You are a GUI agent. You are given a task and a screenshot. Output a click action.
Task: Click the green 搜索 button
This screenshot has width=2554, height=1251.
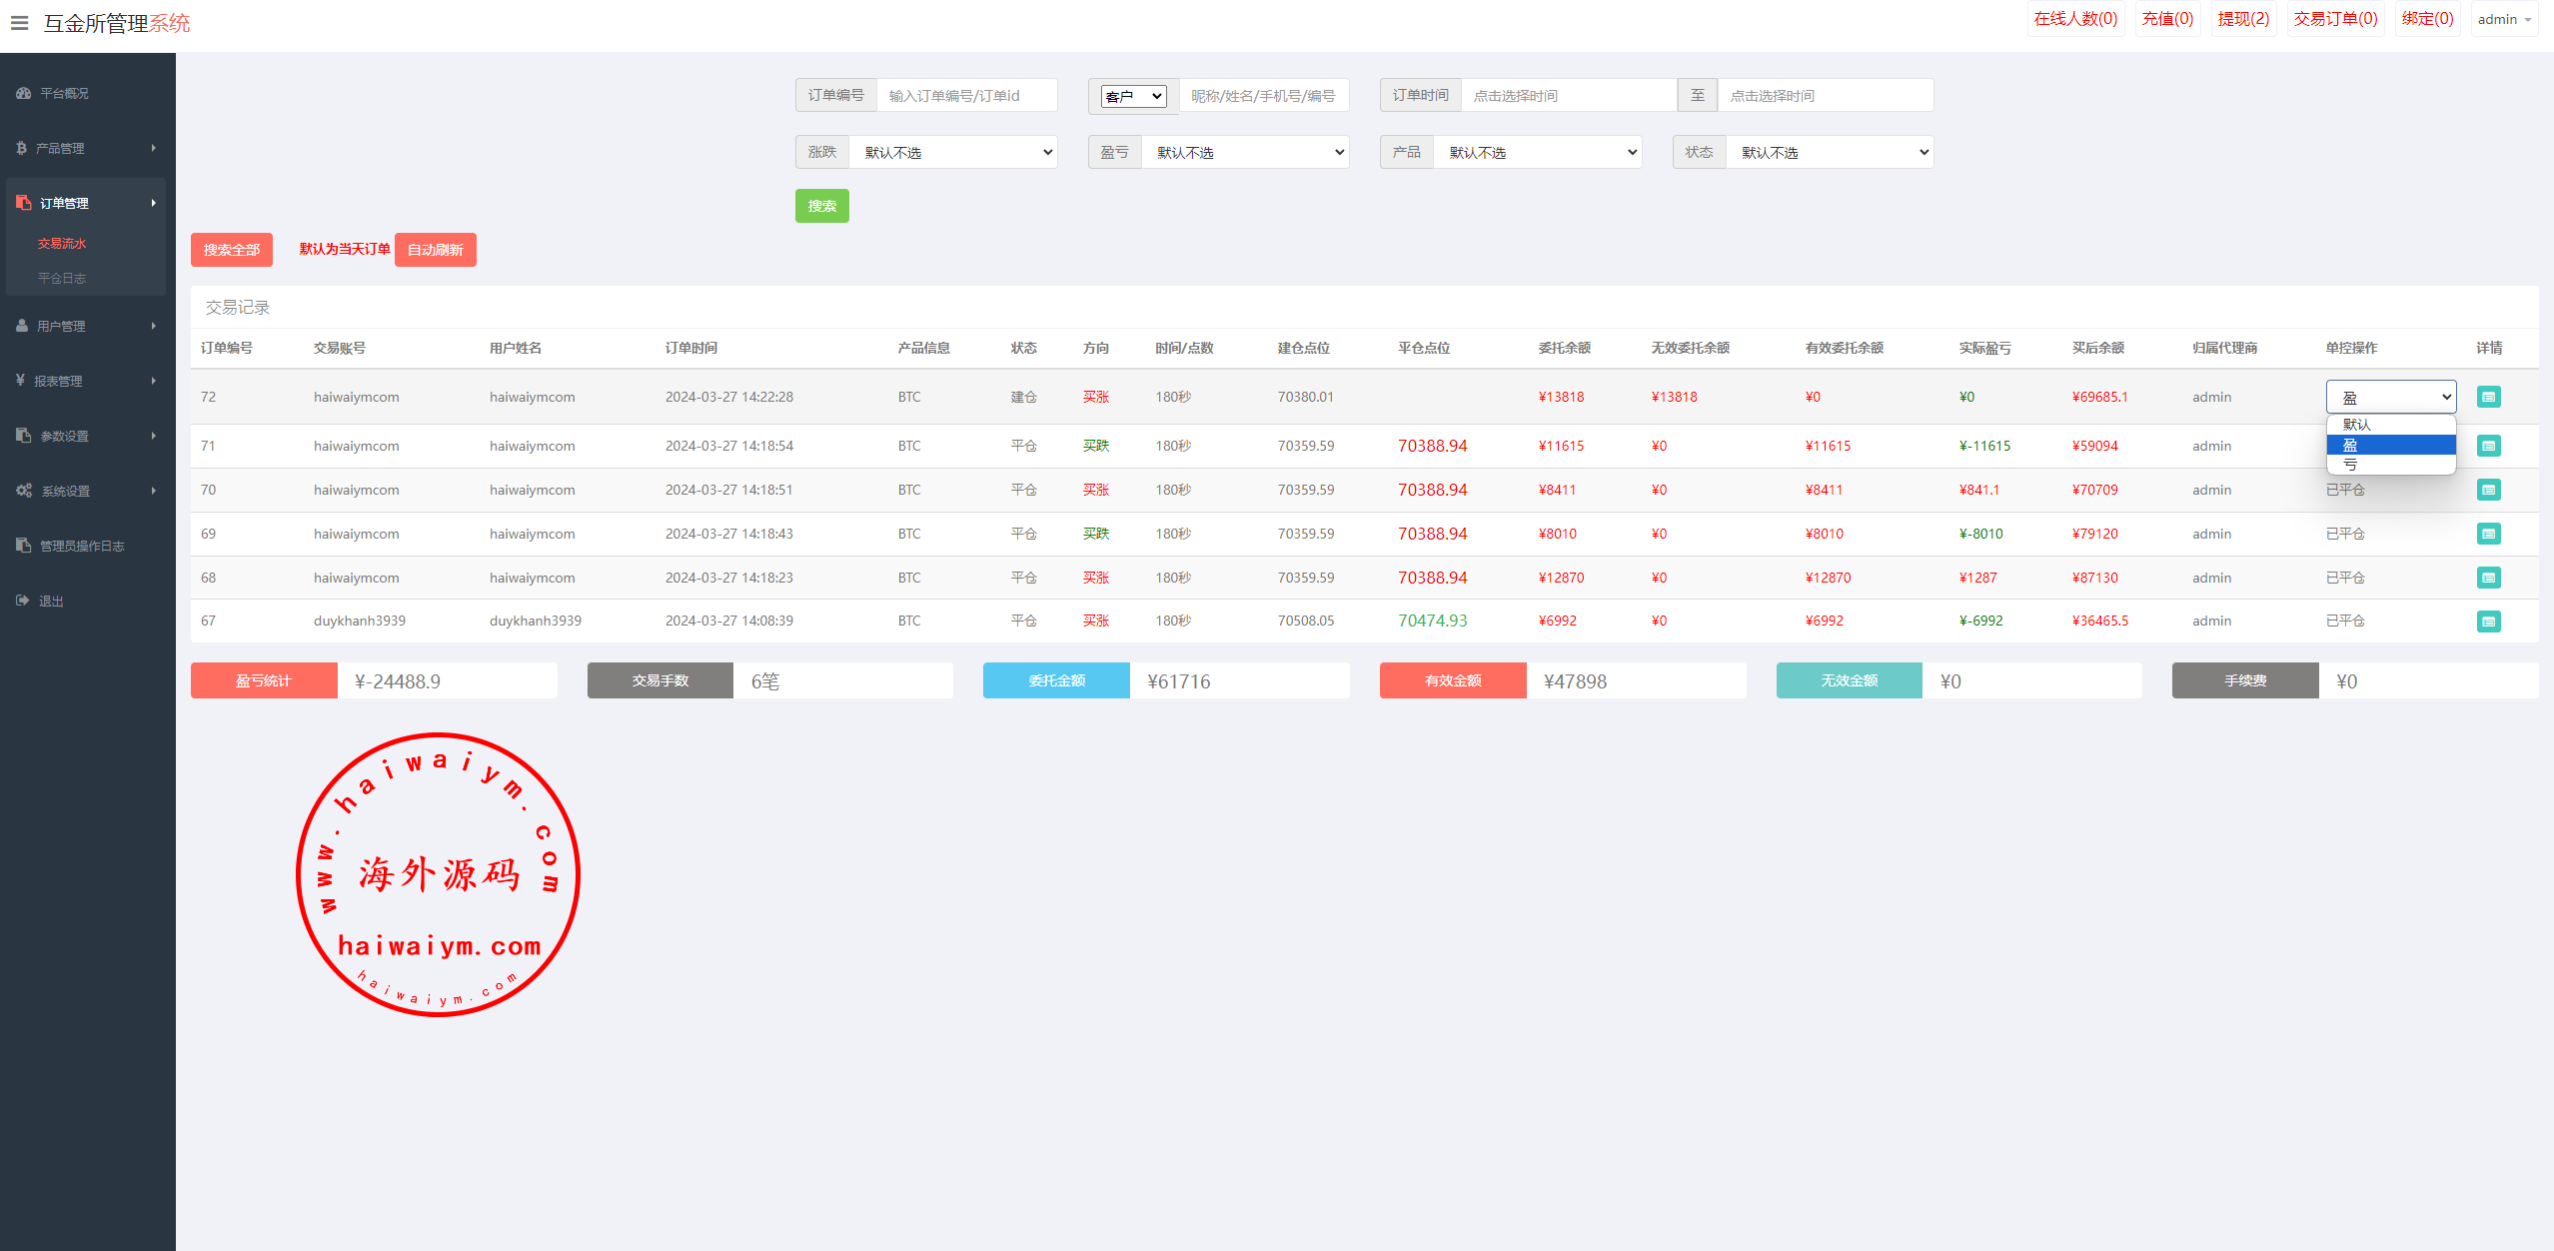pos(821,206)
